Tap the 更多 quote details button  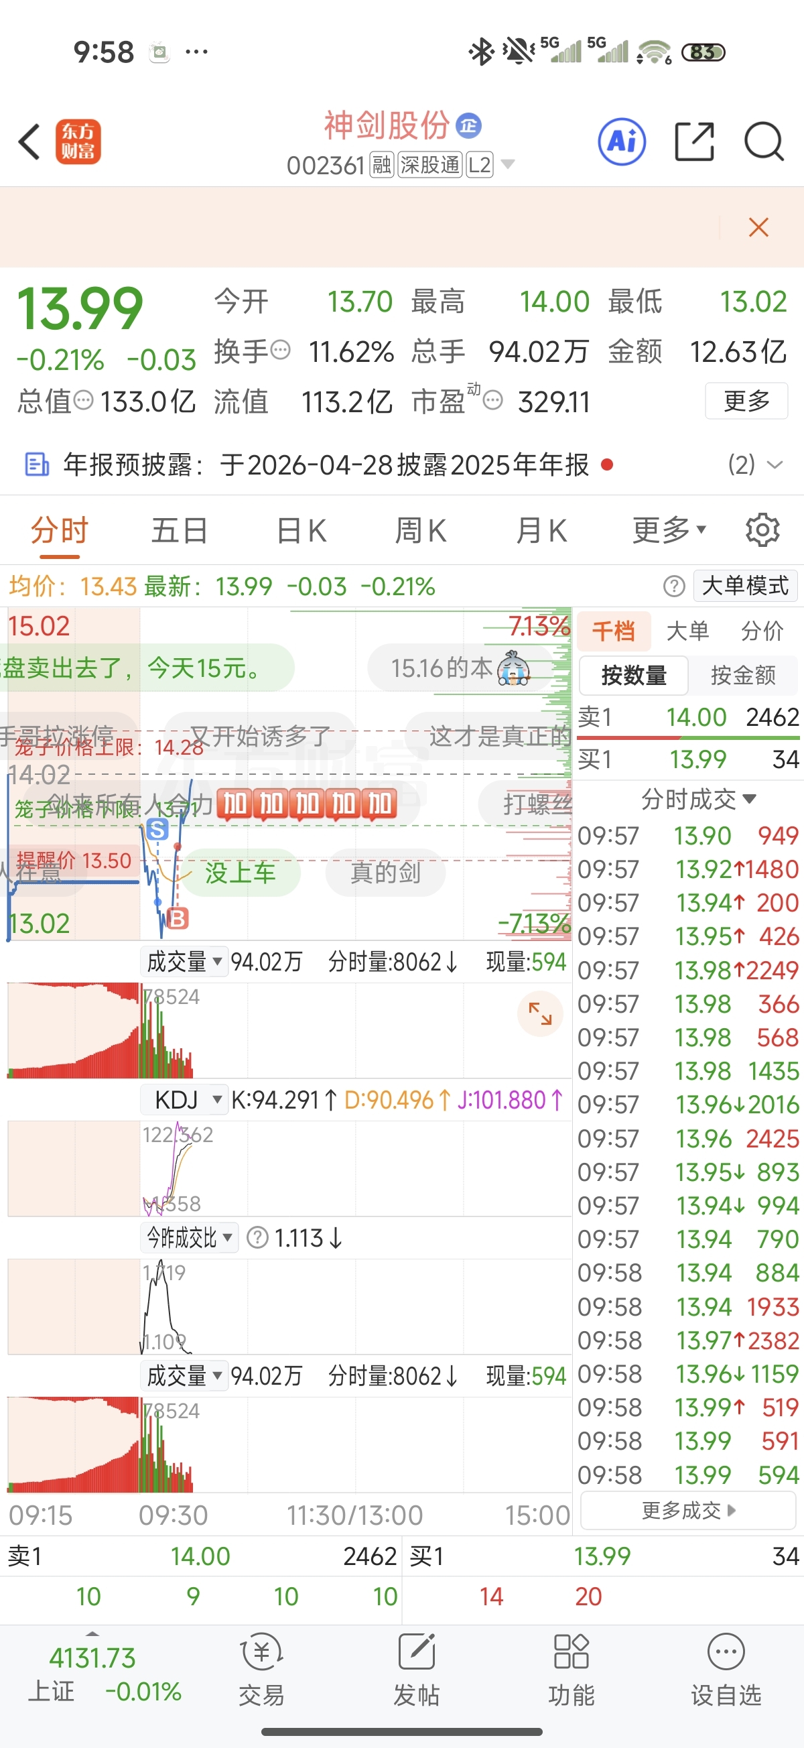point(746,400)
